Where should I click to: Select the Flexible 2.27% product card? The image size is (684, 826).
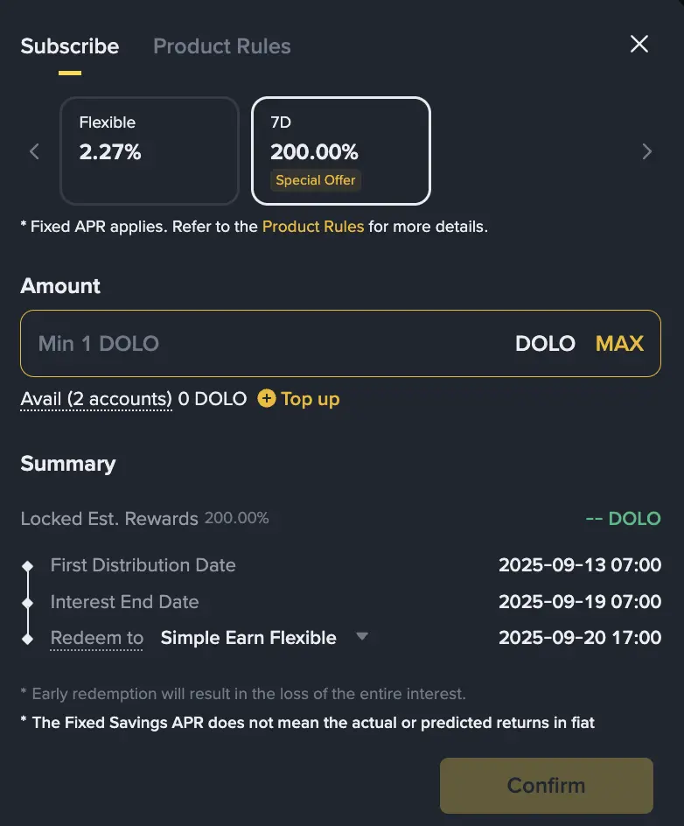(149, 150)
